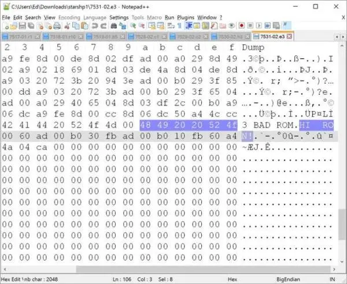The height and width of the screenshot is (284, 347).
Task: Click the Synchronize horizontal scrolling icon
Action: tap(160, 26)
